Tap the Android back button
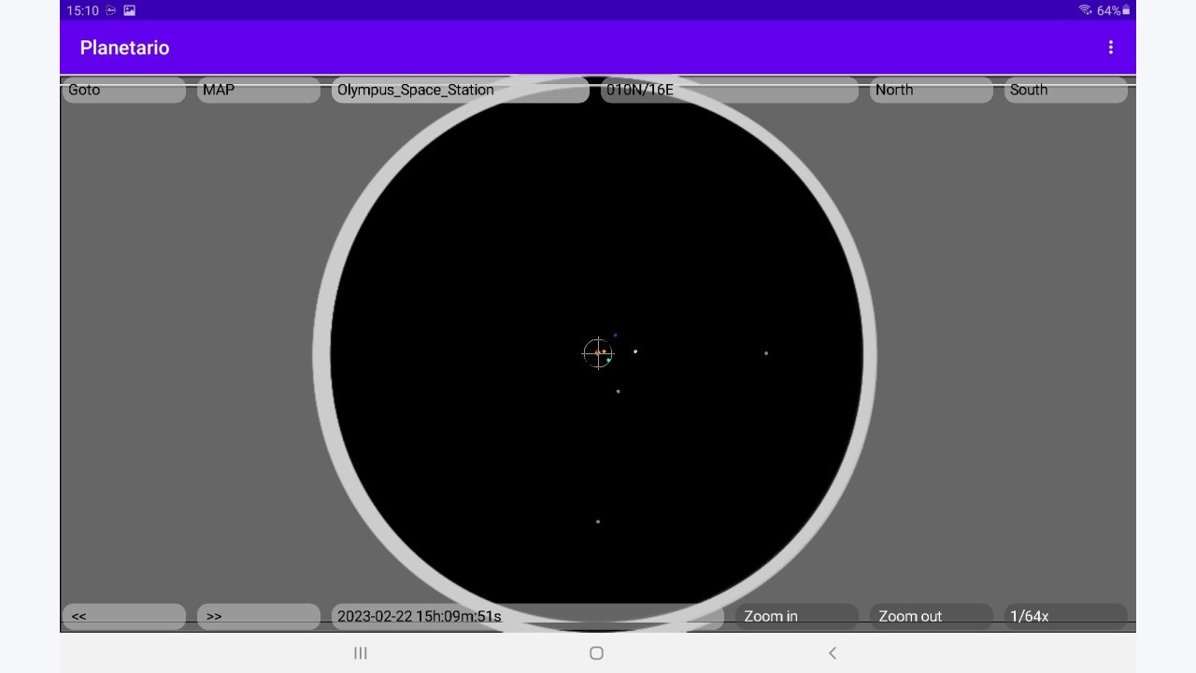The height and width of the screenshot is (673, 1196). (x=833, y=653)
